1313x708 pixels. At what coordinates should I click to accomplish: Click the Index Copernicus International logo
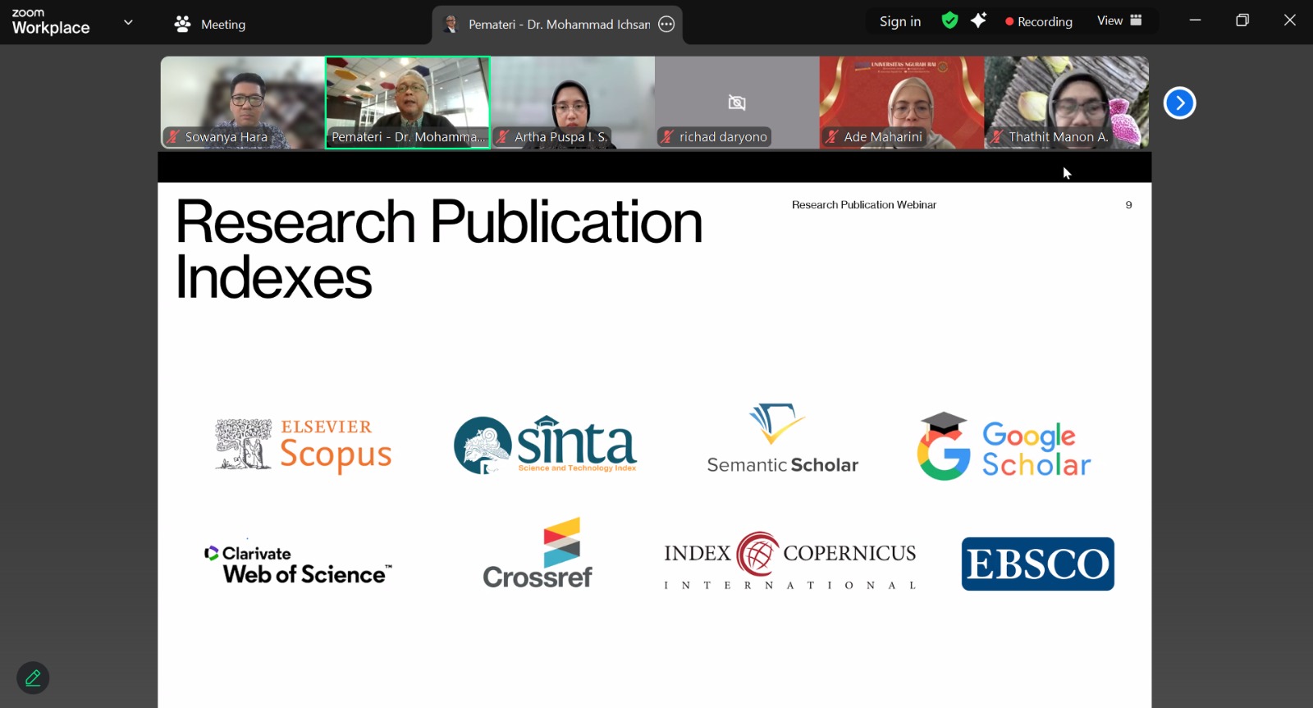790,561
